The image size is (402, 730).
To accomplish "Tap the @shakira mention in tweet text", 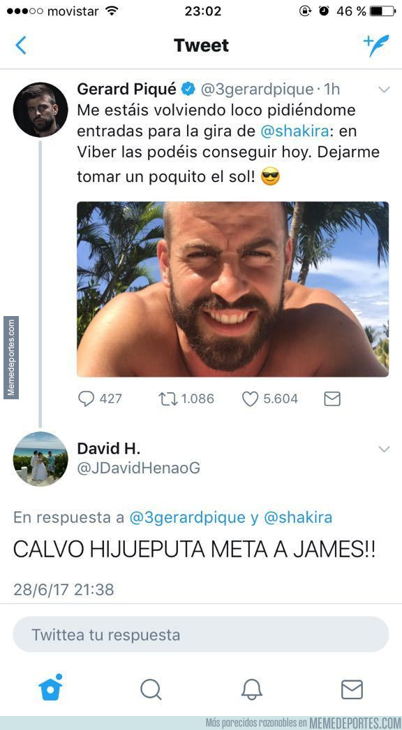I will click(x=296, y=131).
